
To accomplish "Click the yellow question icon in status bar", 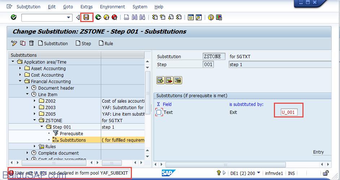I will coord(219,173).
